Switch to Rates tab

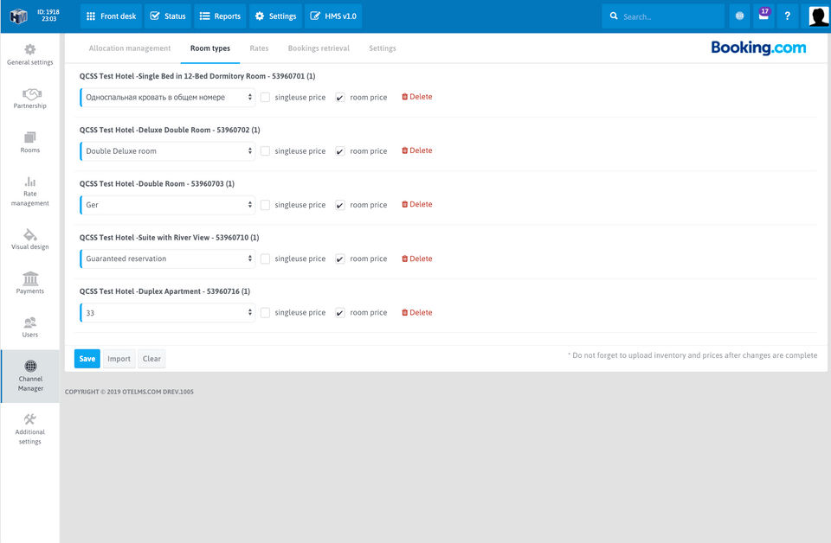tap(259, 48)
